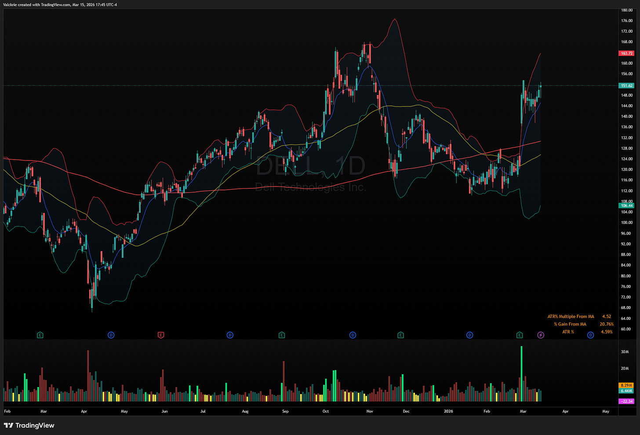Click the red earnings marker near late May
Screen dimensions: 640x435
161,335
